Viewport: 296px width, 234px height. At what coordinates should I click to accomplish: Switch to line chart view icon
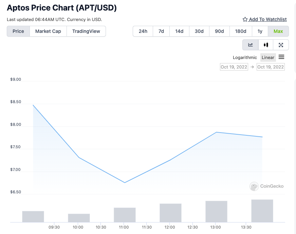(x=251, y=45)
